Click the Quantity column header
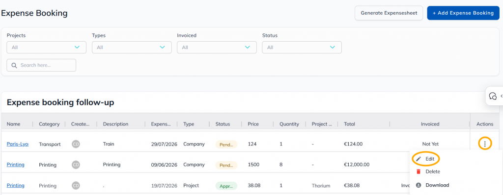 click(289, 124)
